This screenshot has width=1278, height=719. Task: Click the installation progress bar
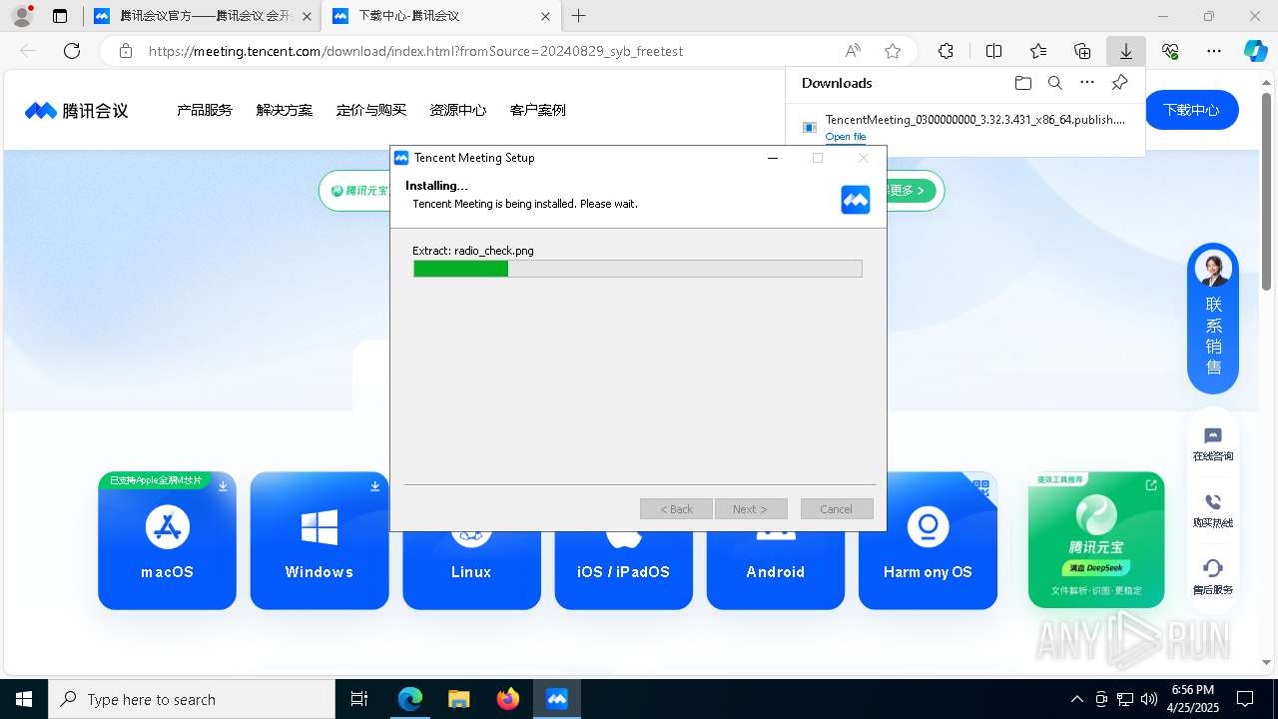pos(638,269)
